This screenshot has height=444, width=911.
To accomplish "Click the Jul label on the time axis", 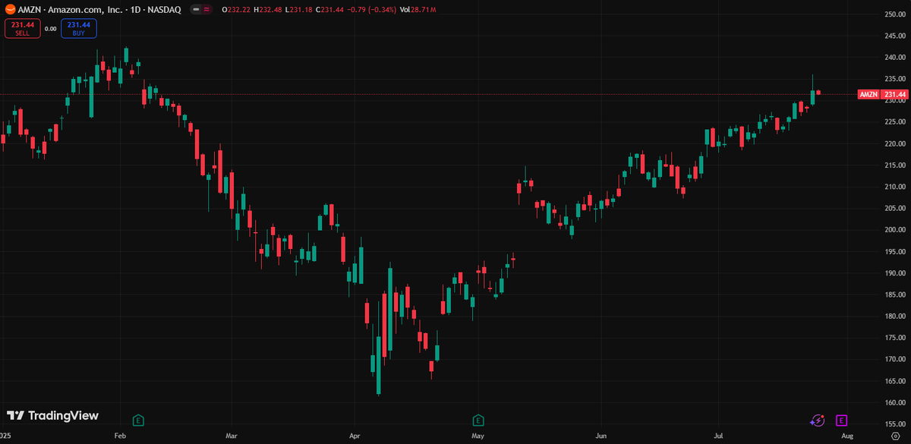I will point(718,436).
